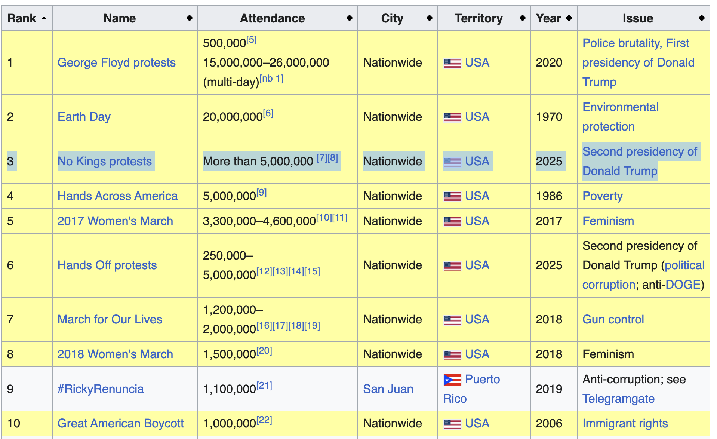This screenshot has height=439, width=717.
Task: Click the US flag in No Kings row
Action: [x=452, y=162]
